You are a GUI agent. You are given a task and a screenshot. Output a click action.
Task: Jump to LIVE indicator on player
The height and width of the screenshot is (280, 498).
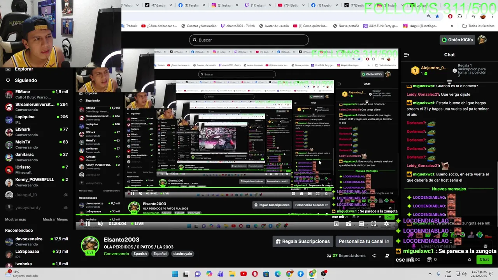(137, 224)
